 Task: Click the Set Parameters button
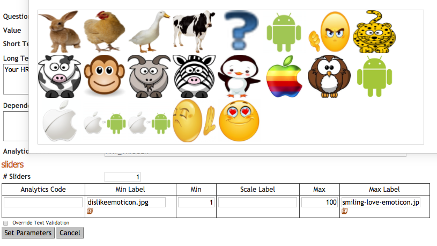pyautogui.click(x=28, y=233)
